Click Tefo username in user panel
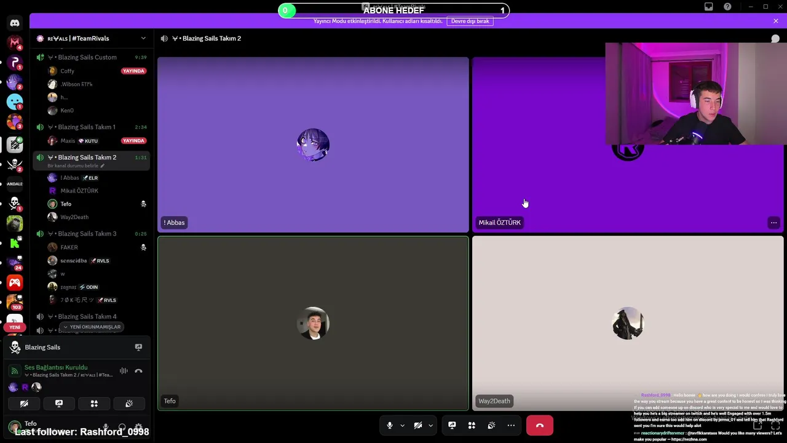The image size is (787, 443). point(30,423)
